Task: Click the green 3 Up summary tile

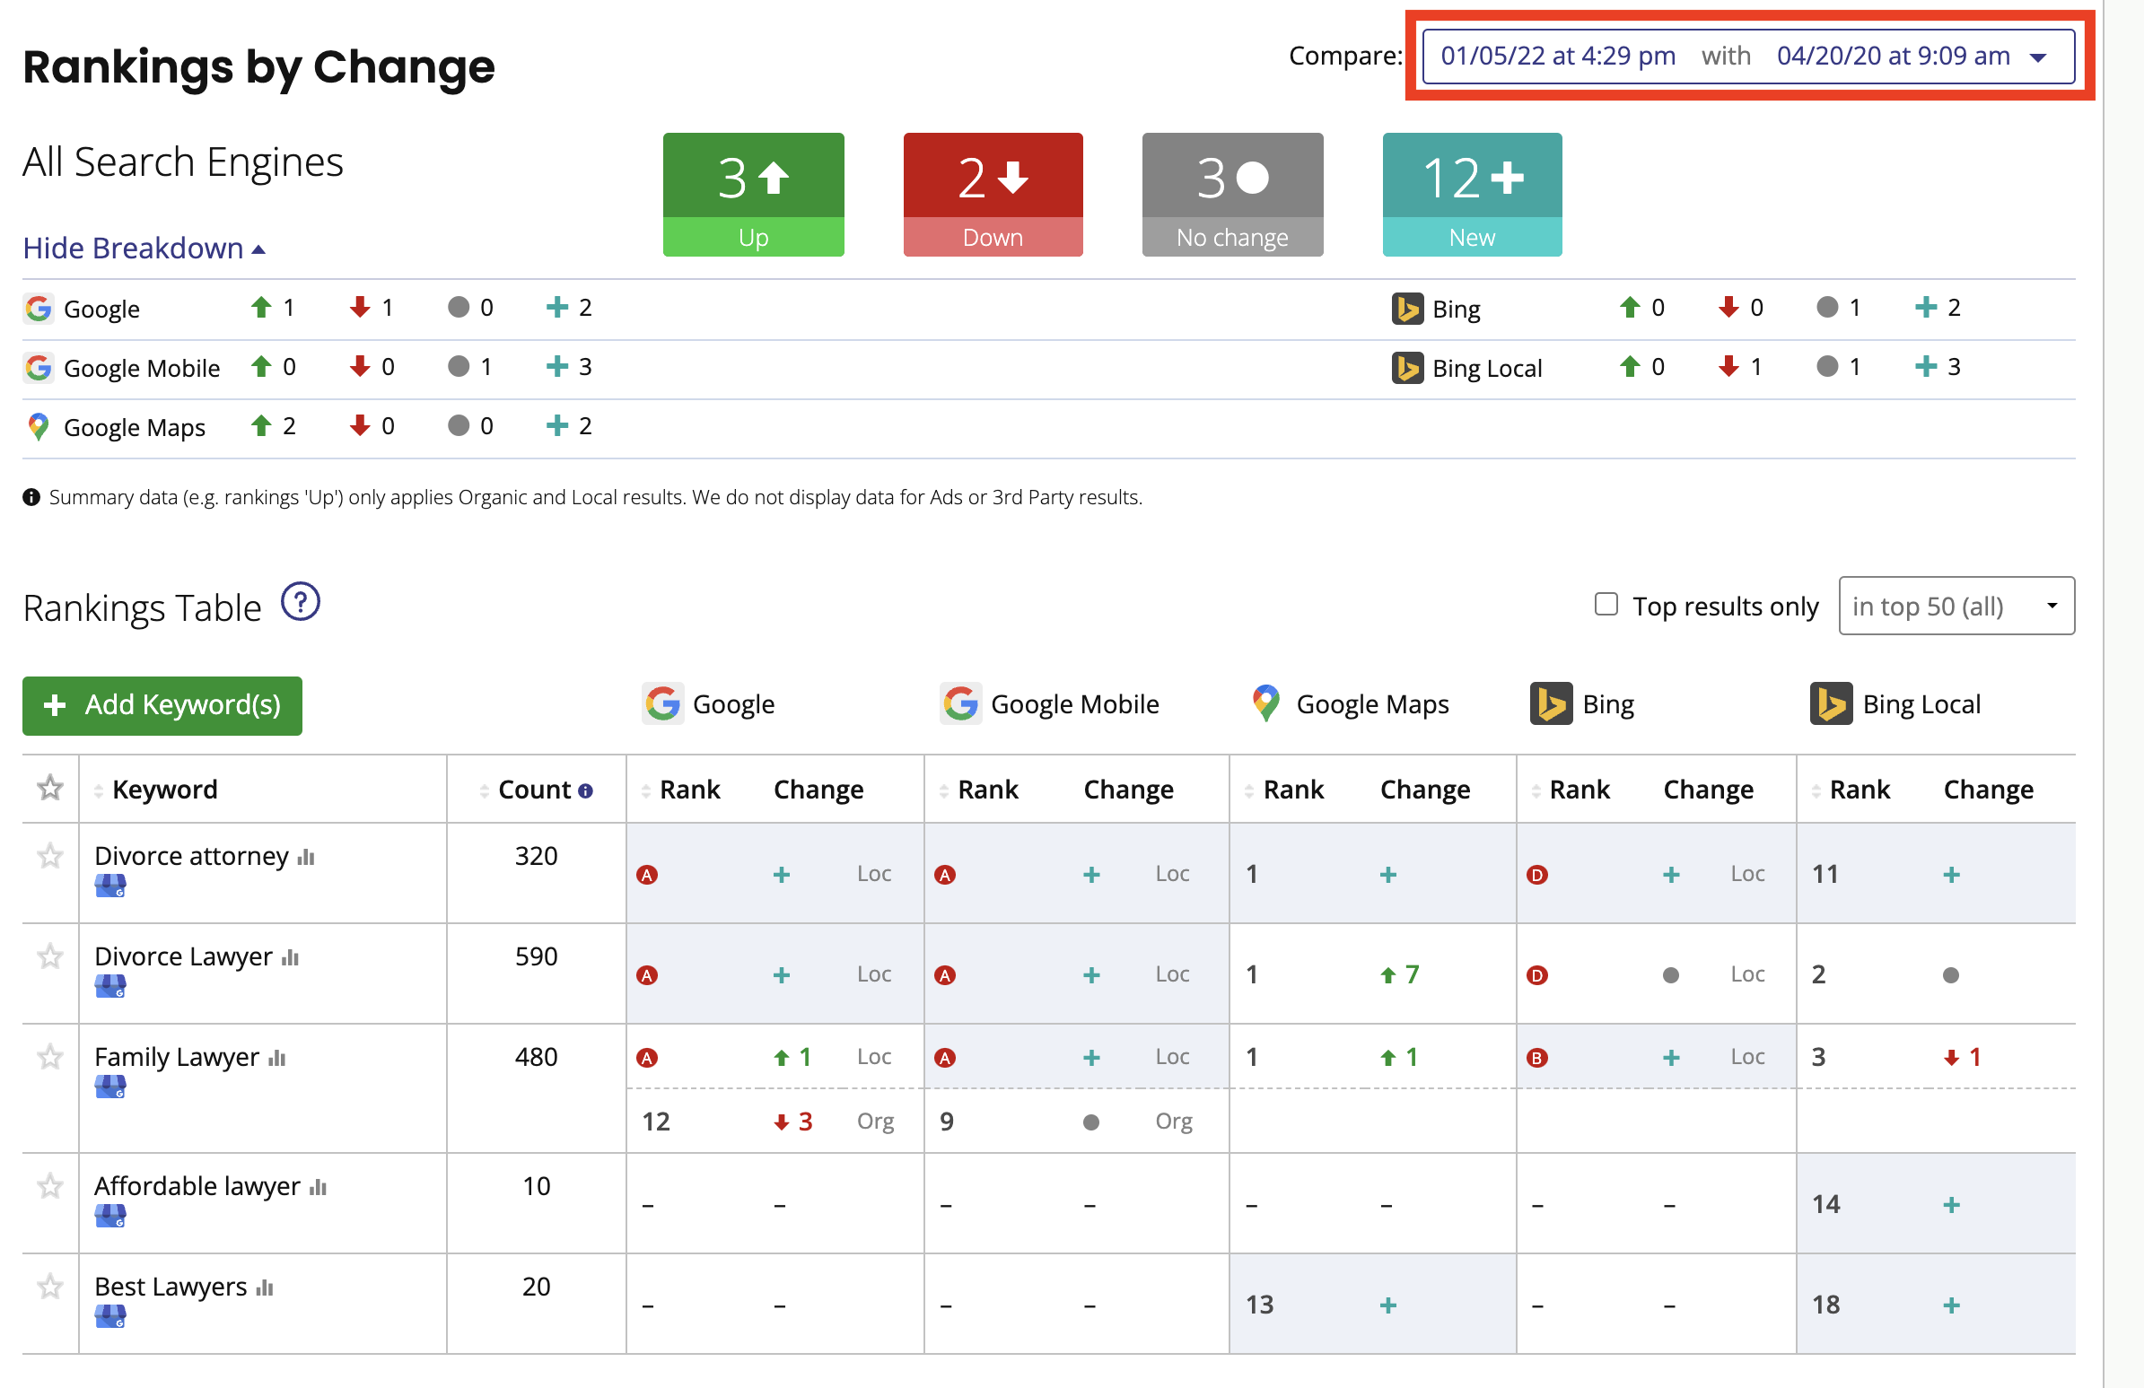Action: pos(753,195)
